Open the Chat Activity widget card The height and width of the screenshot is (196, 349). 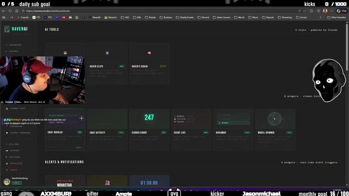click(107, 130)
